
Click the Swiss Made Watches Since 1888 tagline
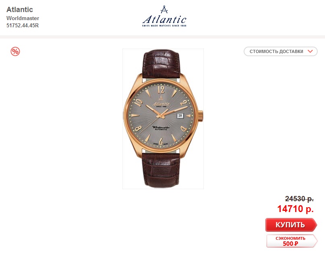[x=164, y=26]
